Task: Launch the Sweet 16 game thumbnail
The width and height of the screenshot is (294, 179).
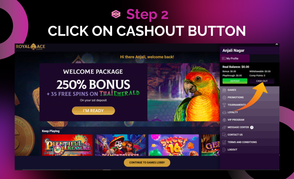Action: pos(174,145)
